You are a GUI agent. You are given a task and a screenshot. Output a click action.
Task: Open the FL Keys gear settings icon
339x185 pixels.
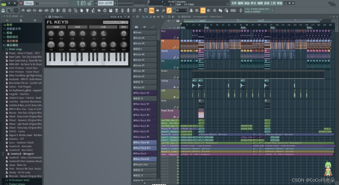point(50,17)
